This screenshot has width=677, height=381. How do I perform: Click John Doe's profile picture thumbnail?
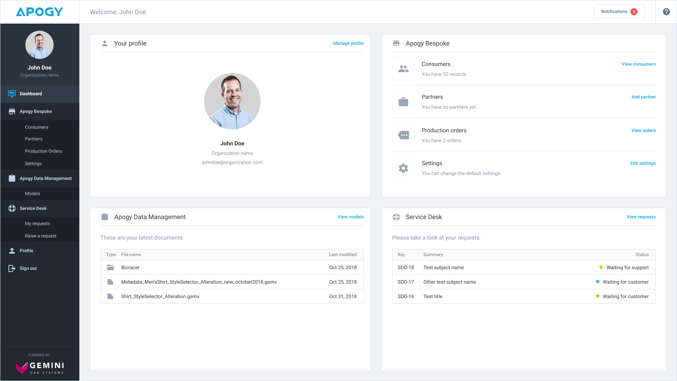tap(39, 45)
